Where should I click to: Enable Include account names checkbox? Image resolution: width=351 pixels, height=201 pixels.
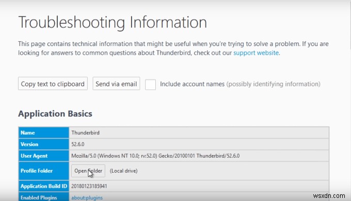point(150,84)
